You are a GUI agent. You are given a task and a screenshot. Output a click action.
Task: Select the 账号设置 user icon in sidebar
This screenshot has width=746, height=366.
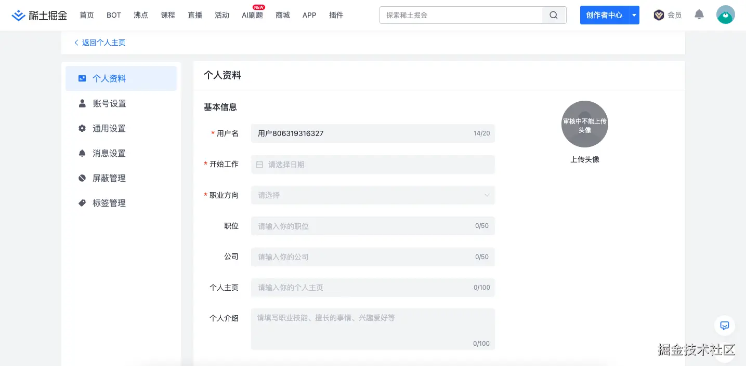(82, 103)
